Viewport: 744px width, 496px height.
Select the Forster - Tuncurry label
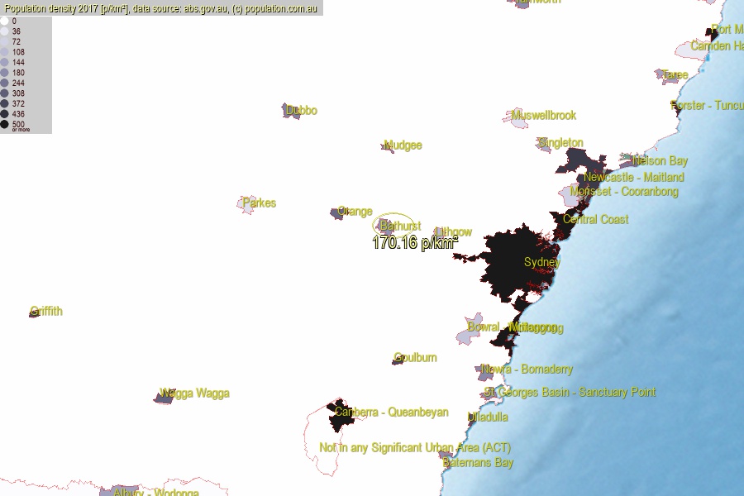coord(707,105)
